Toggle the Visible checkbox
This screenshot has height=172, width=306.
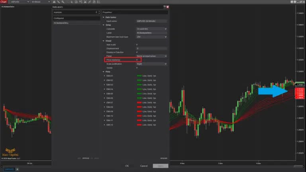click(137, 68)
